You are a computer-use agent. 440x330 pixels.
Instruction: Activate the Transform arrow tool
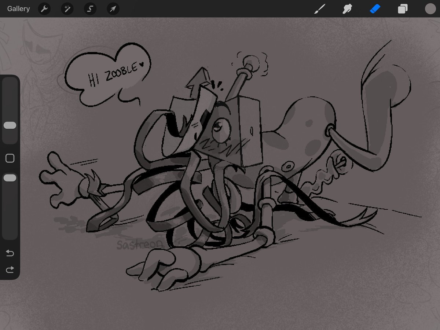(113, 9)
